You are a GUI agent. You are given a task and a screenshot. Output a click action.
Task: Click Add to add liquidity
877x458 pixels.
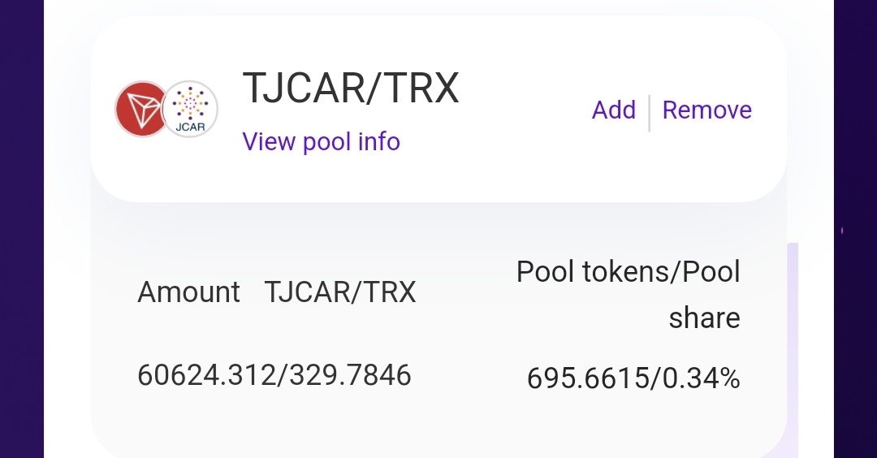pyautogui.click(x=614, y=110)
